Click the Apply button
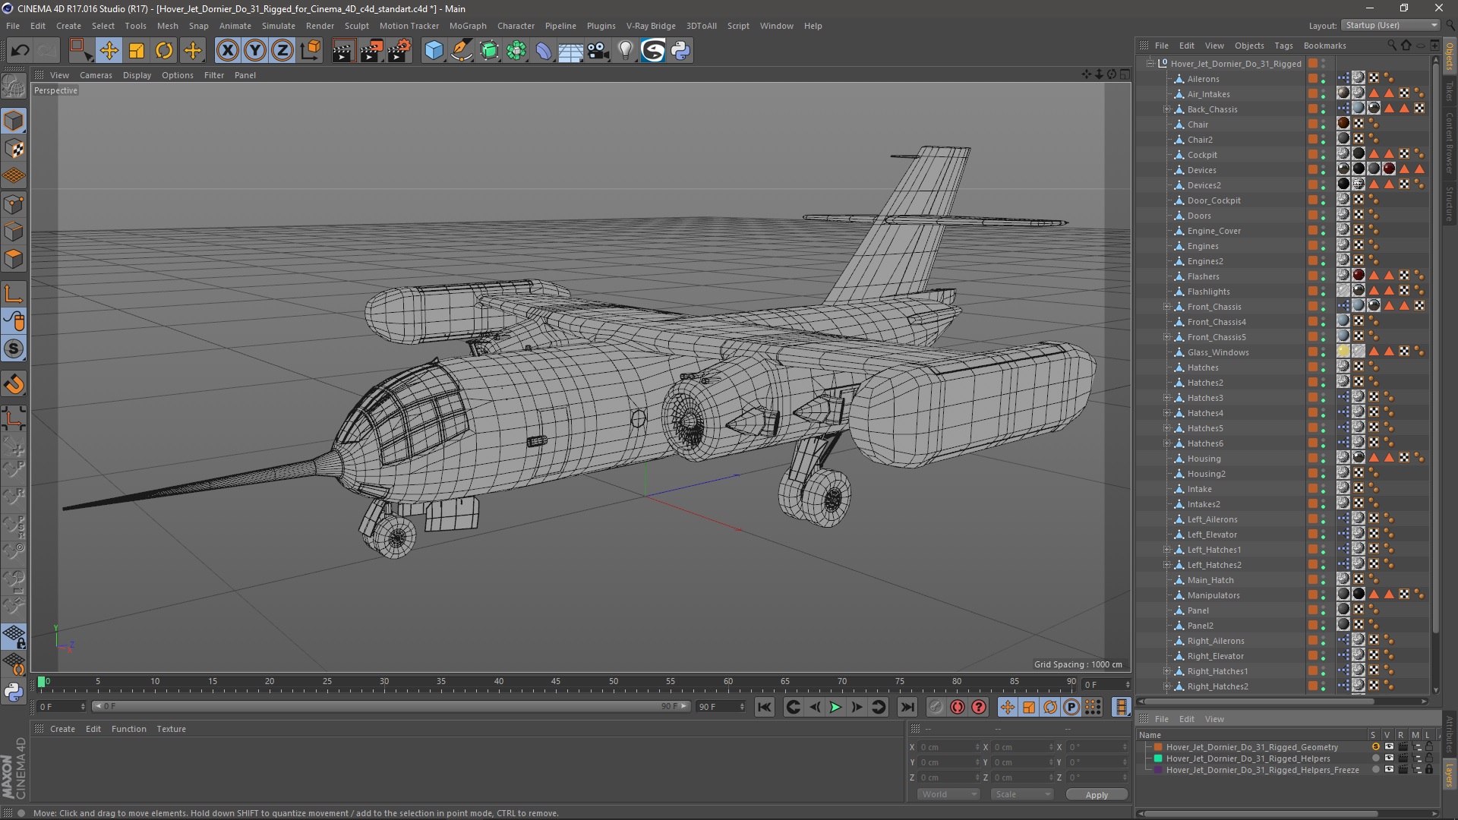The width and height of the screenshot is (1458, 820). (1097, 794)
